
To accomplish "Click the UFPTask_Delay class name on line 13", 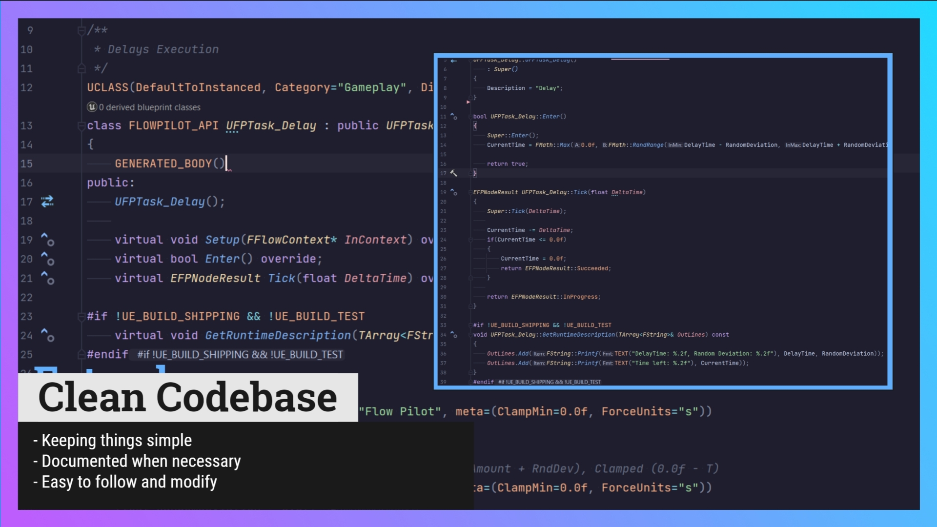I will (x=271, y=126).
